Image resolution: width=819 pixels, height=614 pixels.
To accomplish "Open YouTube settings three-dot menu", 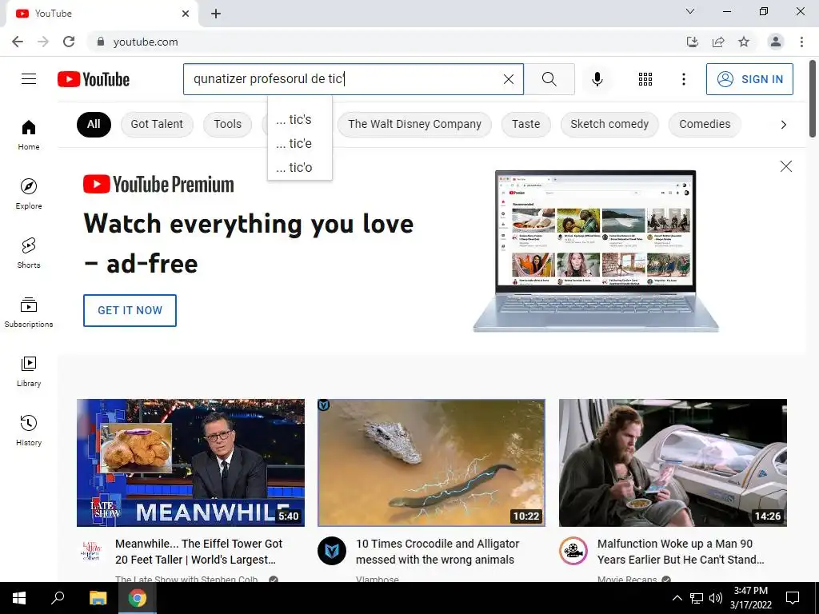I will click(683, 79).
